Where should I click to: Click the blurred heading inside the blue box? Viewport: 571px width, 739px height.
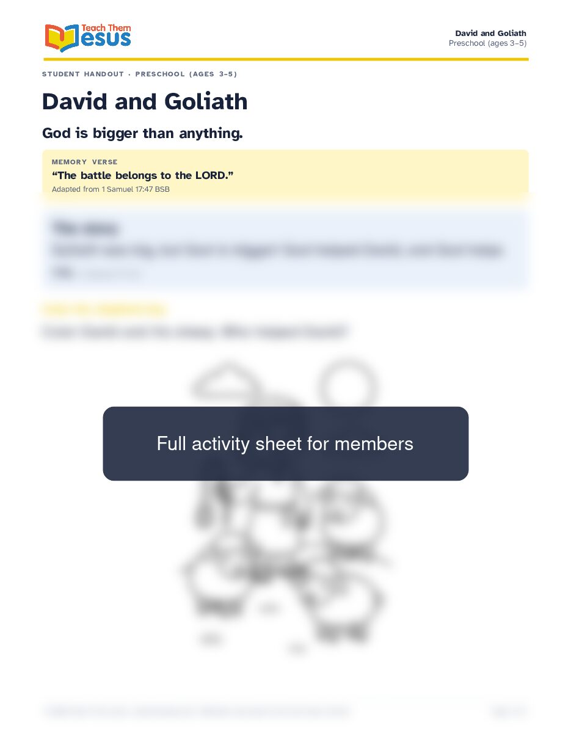[x=85, y=228]
